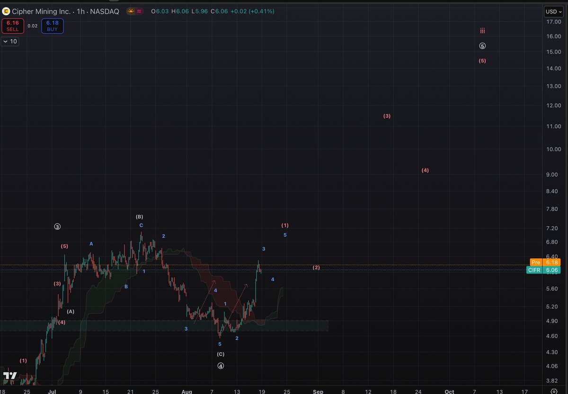Image resolution: width=568 pixels, height=394 pixels.
Task: Select the orange Pre 6.18 price label
Action: [545, 262]
